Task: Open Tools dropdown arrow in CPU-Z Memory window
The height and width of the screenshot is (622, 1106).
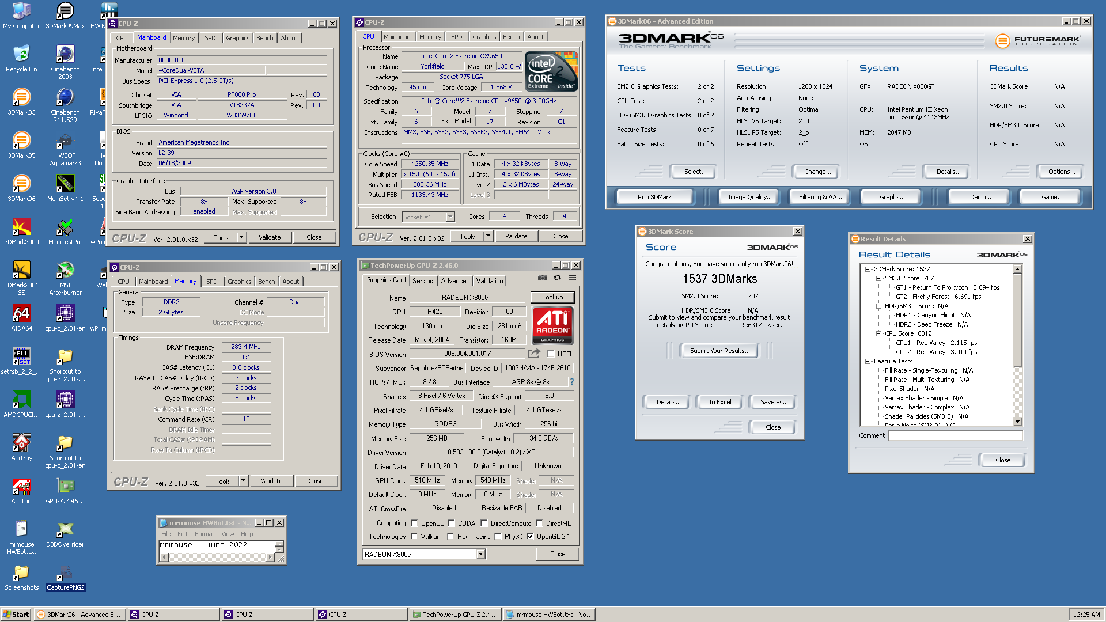Action: coord(243,481)
